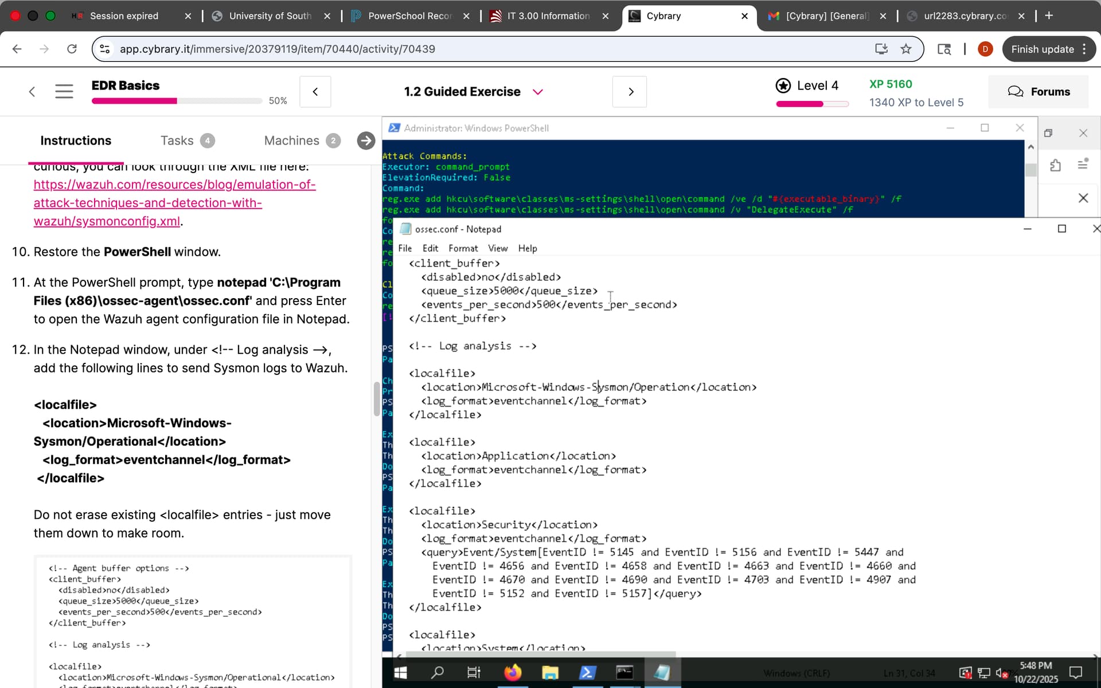1101x688 pixels.
Task: Open Firefox from the Windows taskbar
Action: (512, 672)
